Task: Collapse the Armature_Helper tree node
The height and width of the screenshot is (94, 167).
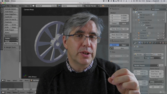Action: tap(136, 20)
